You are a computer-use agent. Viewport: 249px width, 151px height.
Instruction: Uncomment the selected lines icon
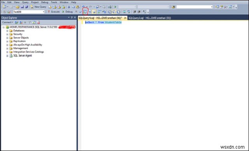click(x=129, y=12)
